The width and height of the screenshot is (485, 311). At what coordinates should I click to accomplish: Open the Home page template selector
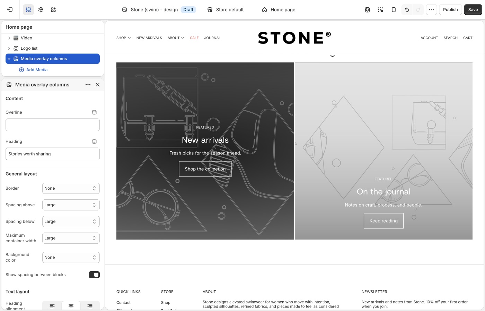pos(279,10)
